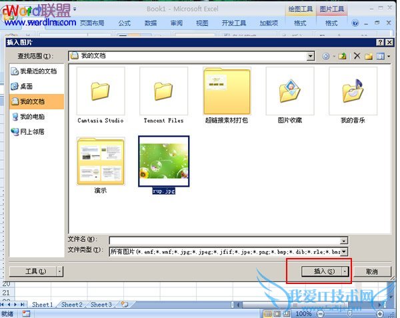Click the zoom out minus button

321,313
